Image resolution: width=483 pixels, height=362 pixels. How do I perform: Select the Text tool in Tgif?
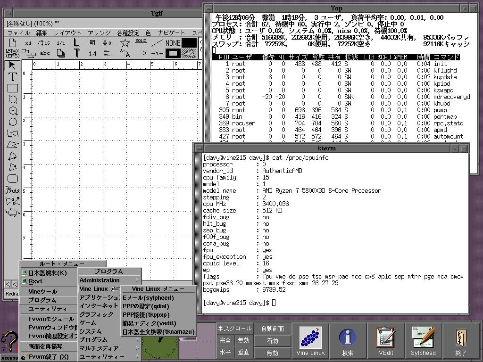pyautogui.click(x=12, y=77)
